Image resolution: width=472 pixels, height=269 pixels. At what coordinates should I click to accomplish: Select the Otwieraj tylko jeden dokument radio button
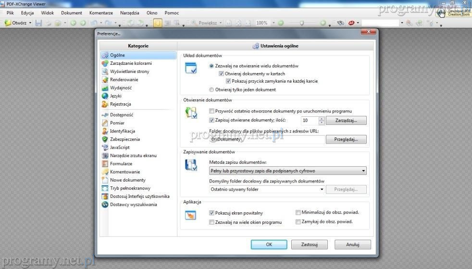pos(211,90)
